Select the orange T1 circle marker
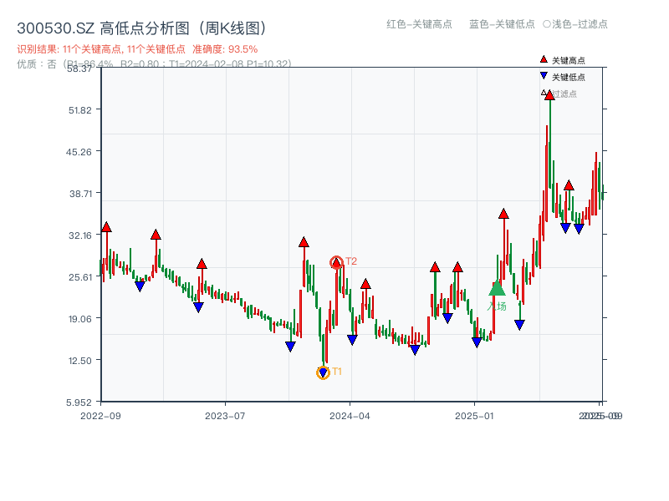The height and width of the screenshot is (501, 669). click(322, 372)
